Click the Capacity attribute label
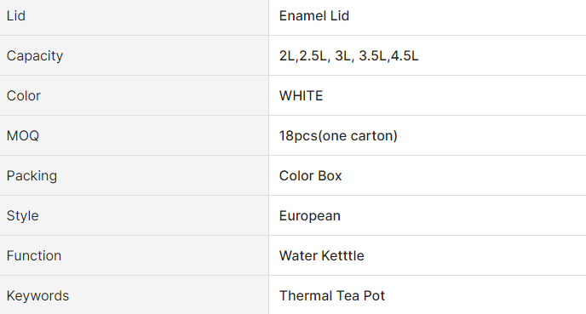This screenshot has height=314, width=586. click(35, 56)
